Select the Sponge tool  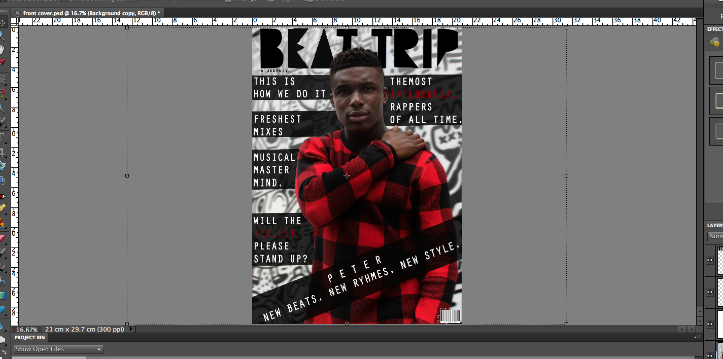3,339
